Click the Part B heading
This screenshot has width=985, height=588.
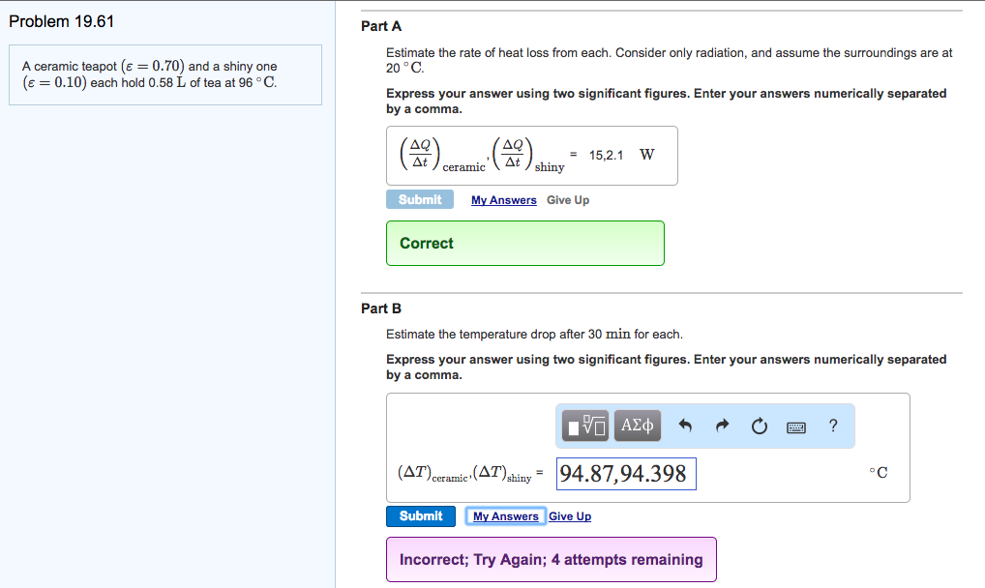(380, 309)
